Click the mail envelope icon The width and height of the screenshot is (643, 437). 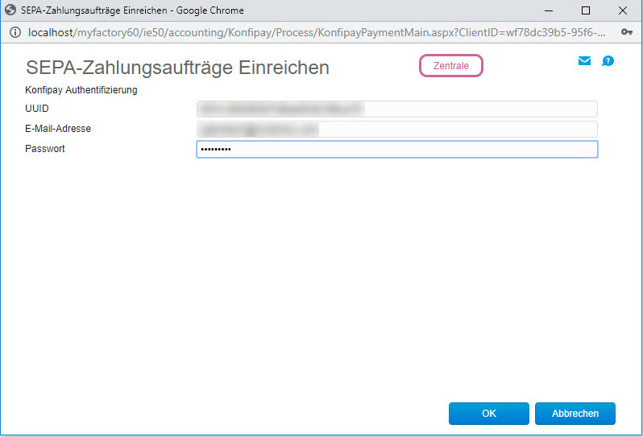point(585,60)
